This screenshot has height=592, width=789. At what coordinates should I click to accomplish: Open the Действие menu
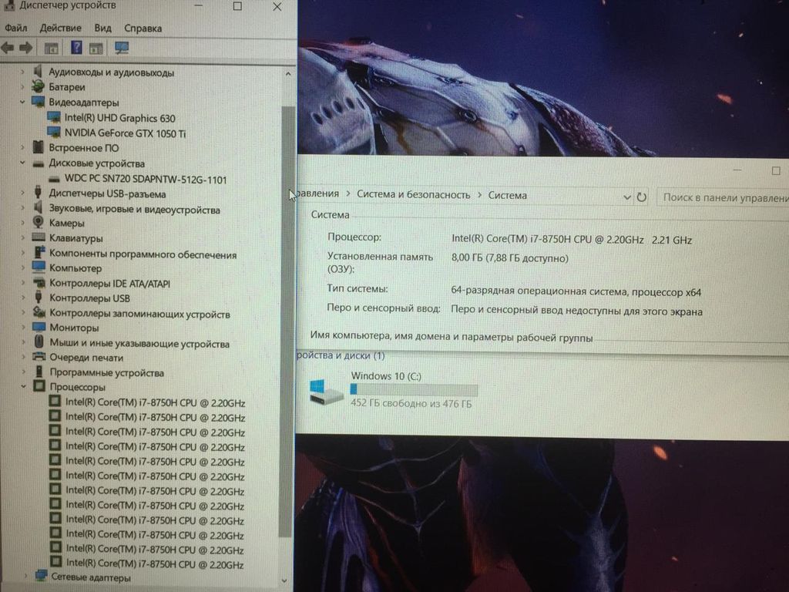coord(60,28)
